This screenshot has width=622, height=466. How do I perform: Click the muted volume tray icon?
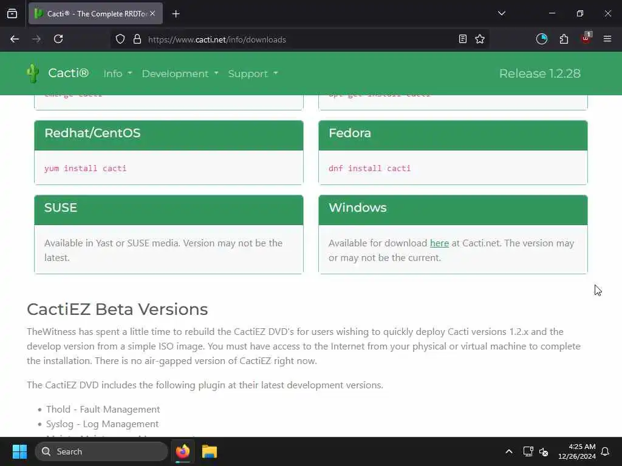pos(544,451)
